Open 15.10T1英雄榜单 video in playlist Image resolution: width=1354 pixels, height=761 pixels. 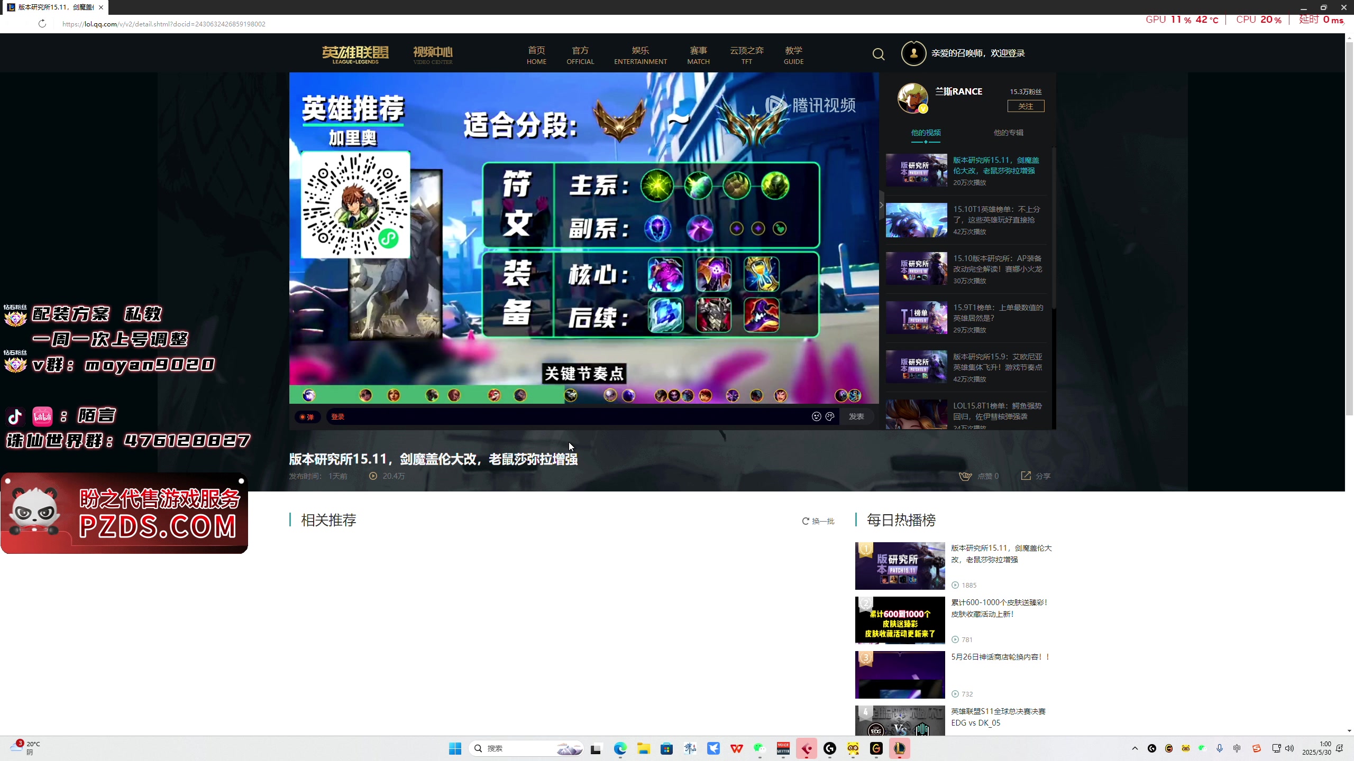point(996,215)
